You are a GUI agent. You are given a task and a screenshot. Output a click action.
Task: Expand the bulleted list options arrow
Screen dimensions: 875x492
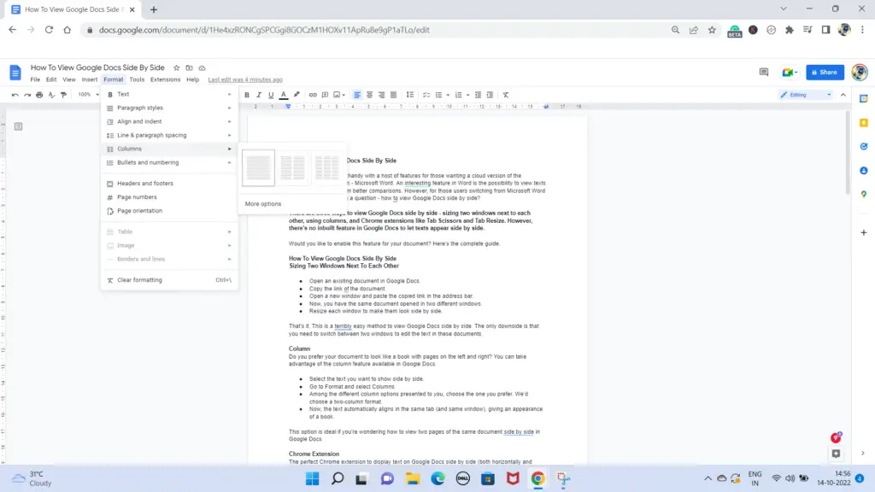click(x=448, y=95)
